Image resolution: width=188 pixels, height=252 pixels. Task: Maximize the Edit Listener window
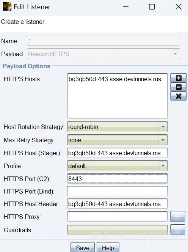pos(152,7)
